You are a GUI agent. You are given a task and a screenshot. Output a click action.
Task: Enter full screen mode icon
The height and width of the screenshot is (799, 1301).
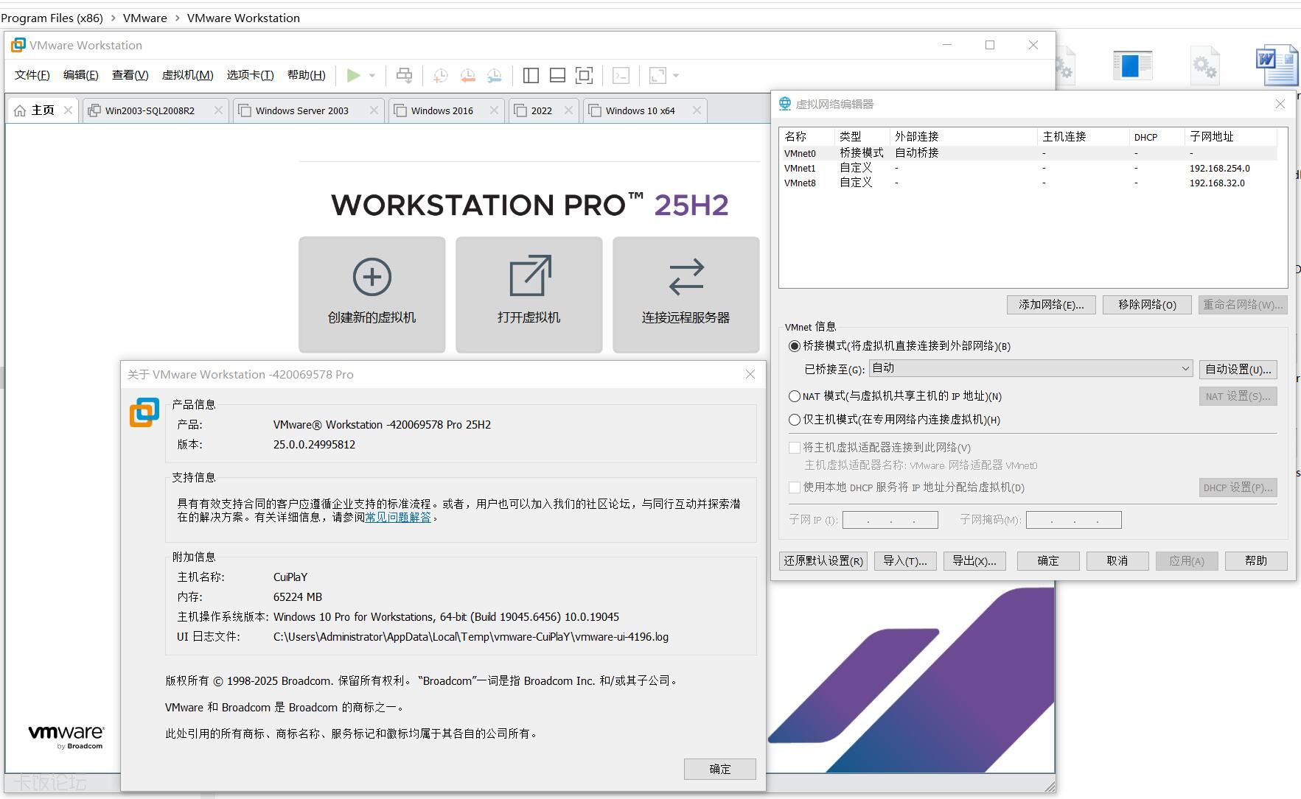[x=584, y=75]
